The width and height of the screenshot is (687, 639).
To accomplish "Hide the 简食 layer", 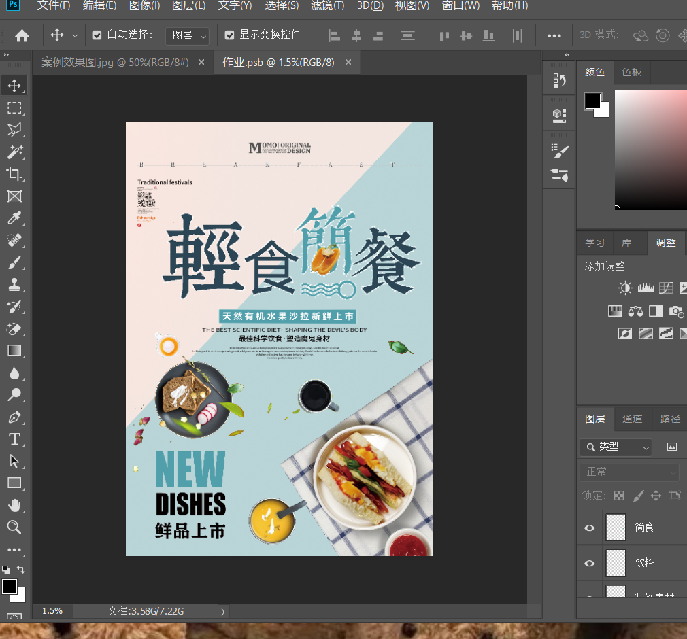I will point(590,528).
